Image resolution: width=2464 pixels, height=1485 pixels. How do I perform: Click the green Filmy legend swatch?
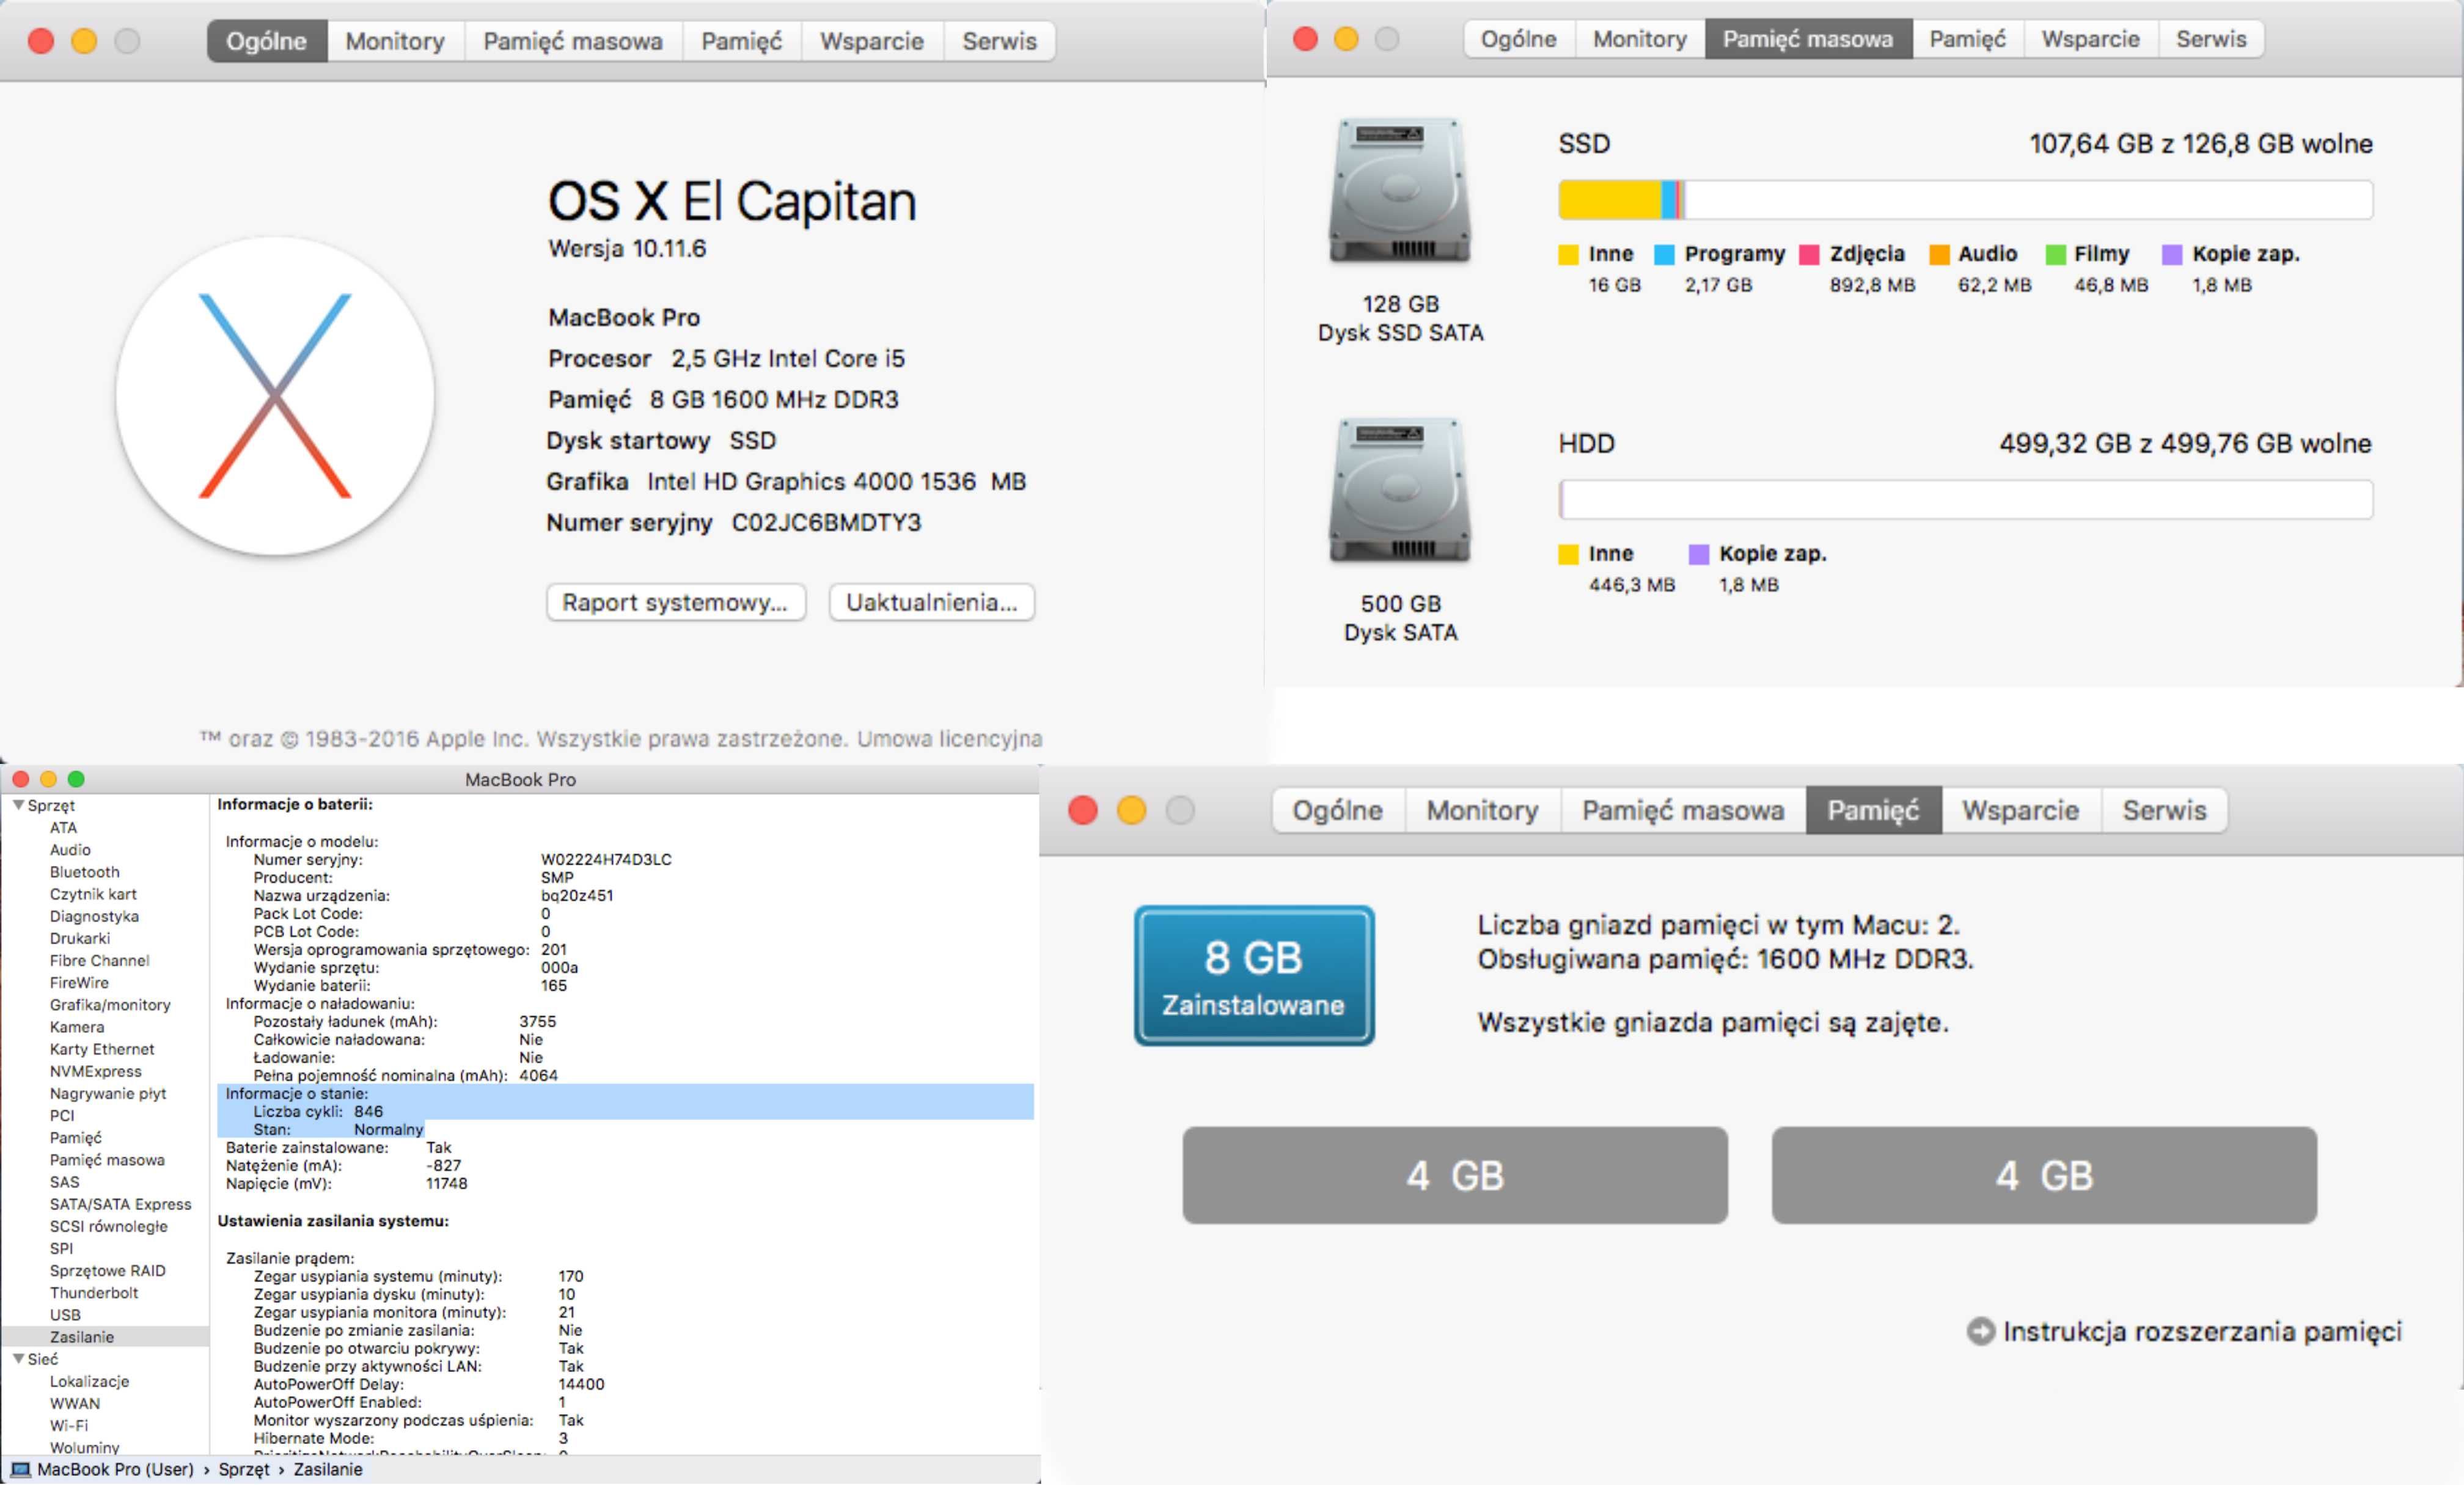pyautogui.click(x=2056, y=255)
